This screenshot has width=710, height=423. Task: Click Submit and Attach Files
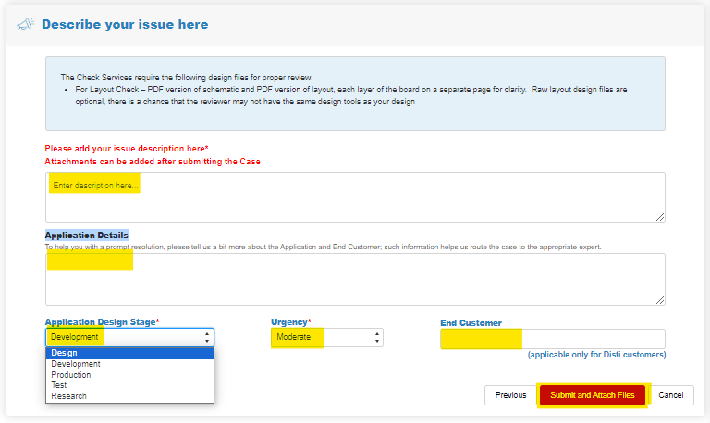593,395
